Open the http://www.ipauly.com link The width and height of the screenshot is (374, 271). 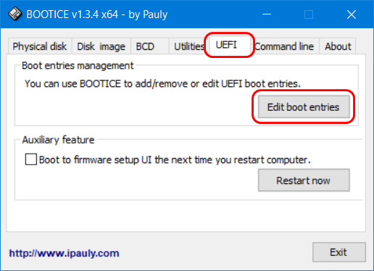click(x=65, y=253)
